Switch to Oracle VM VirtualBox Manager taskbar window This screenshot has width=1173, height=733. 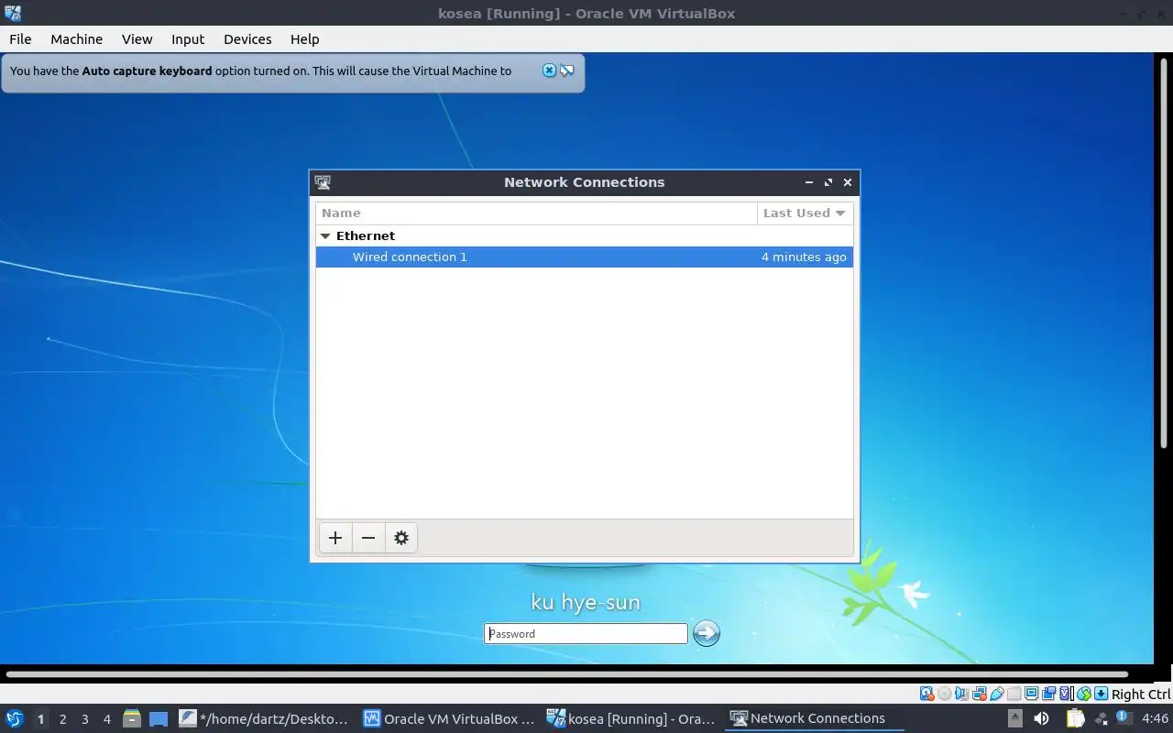[449, 718]
